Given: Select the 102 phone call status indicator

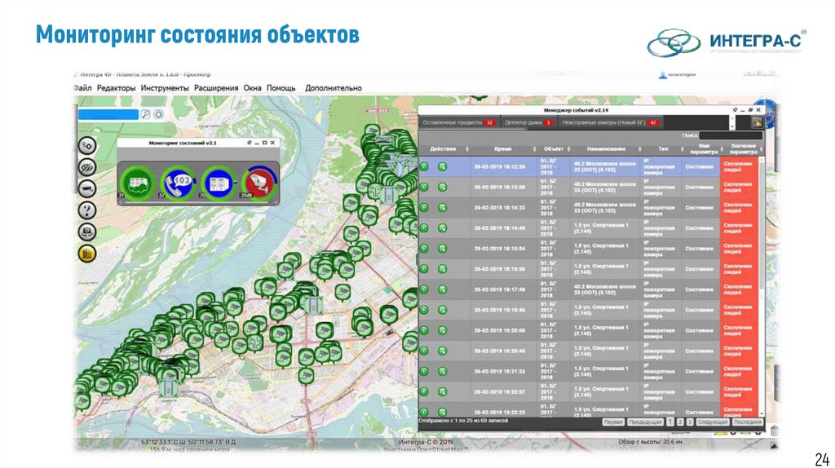Looking at the screenshot, I should pos(179,183).
